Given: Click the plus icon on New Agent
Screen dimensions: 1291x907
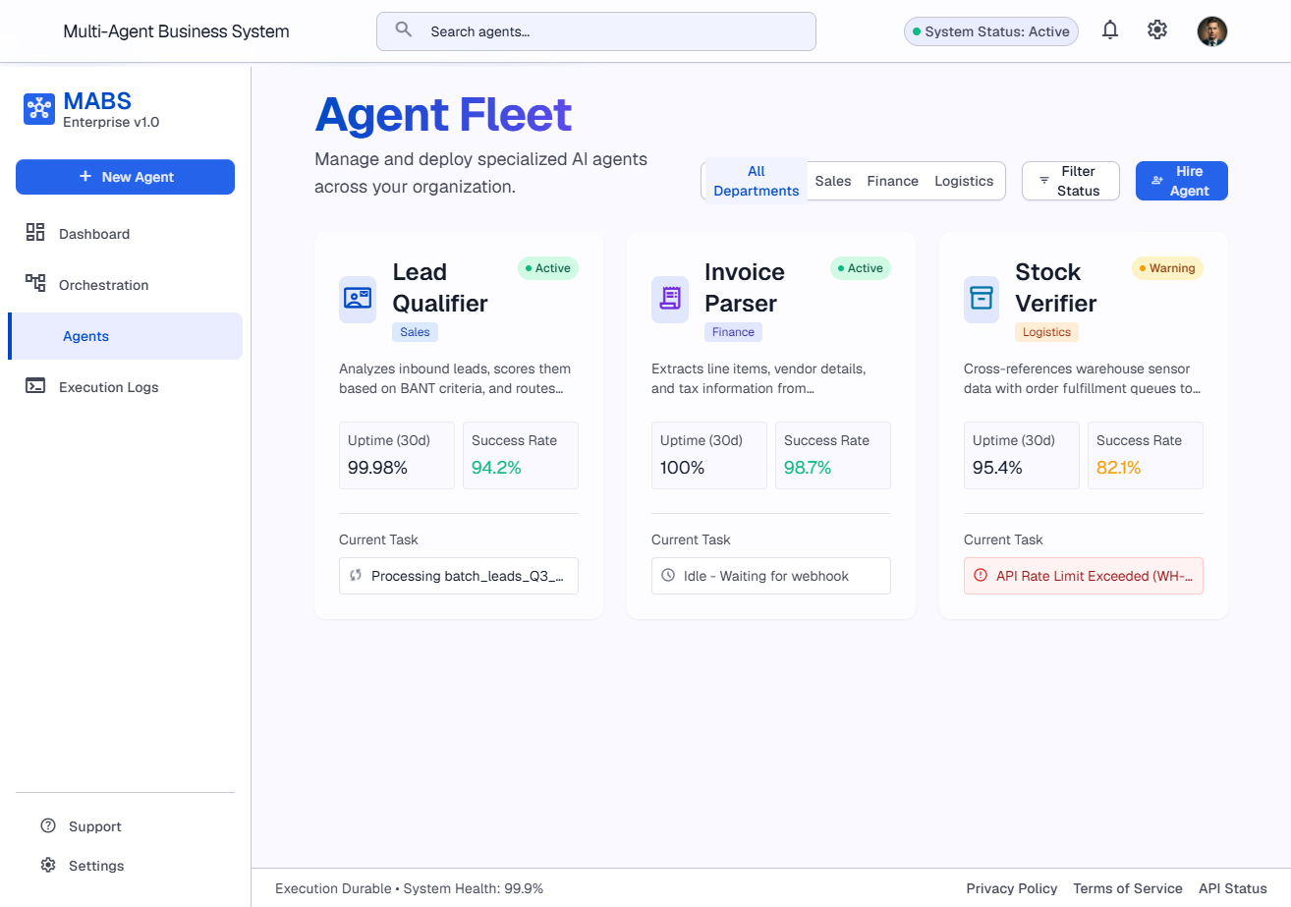Looking at the screenshot, I should [x=85, y=177].
